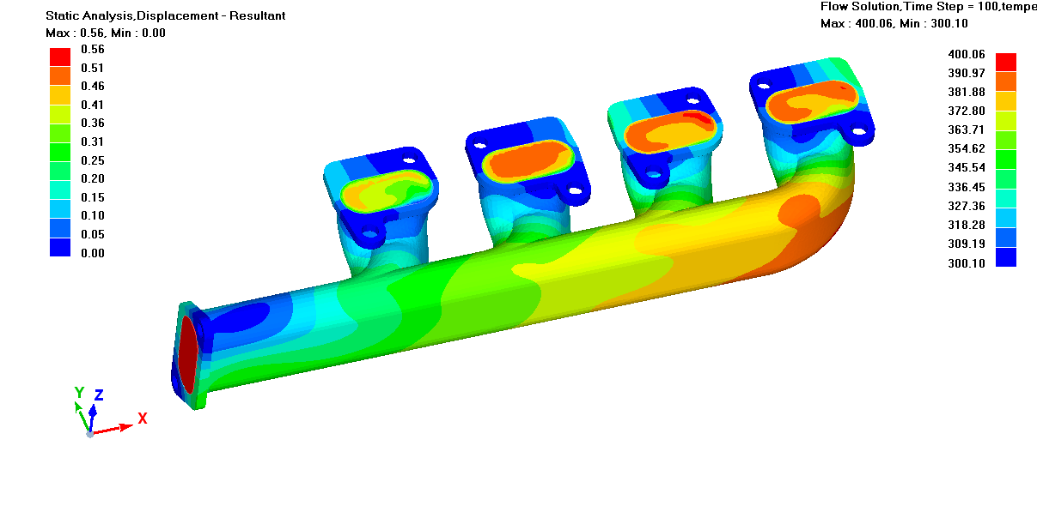1037x524 pixels.
Task: Click the 400.06 temperature legend value
Action: point(967,53)
